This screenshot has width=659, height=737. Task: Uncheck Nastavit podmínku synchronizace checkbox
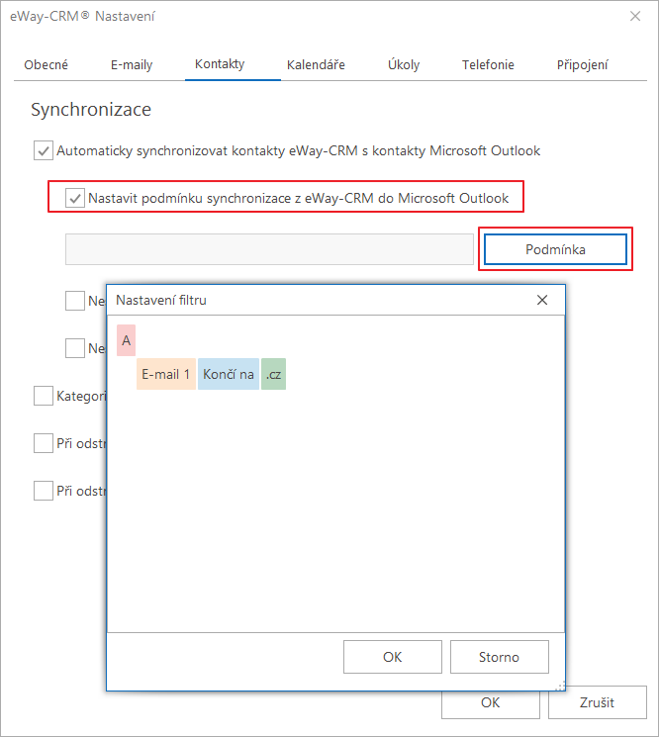click(x=75, y=199)
